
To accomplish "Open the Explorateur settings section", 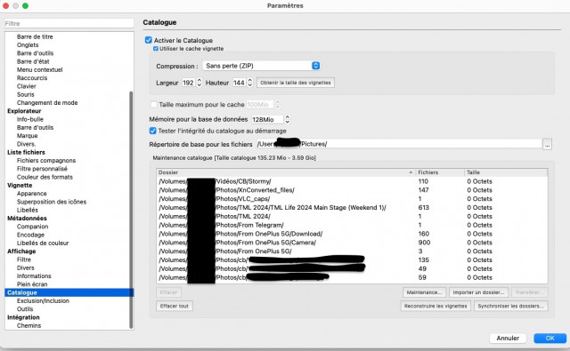I will [x=24, y=111].
